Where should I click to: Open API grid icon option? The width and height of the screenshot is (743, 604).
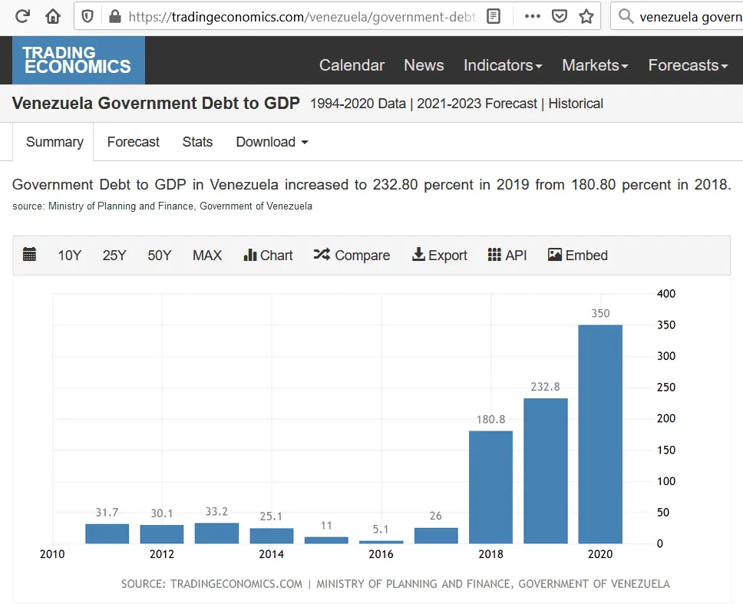(507, 256)
